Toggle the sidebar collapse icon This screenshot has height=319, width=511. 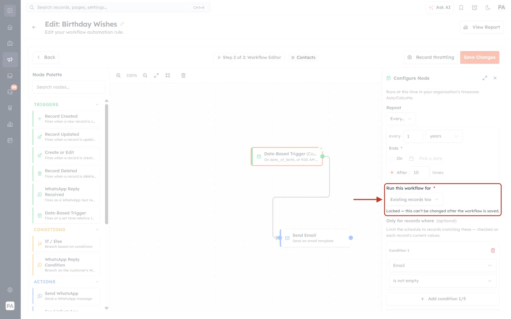pos(10,11)
